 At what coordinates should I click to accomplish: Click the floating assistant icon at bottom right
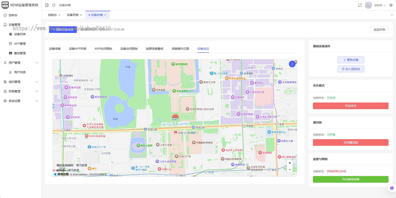point(392,188)
